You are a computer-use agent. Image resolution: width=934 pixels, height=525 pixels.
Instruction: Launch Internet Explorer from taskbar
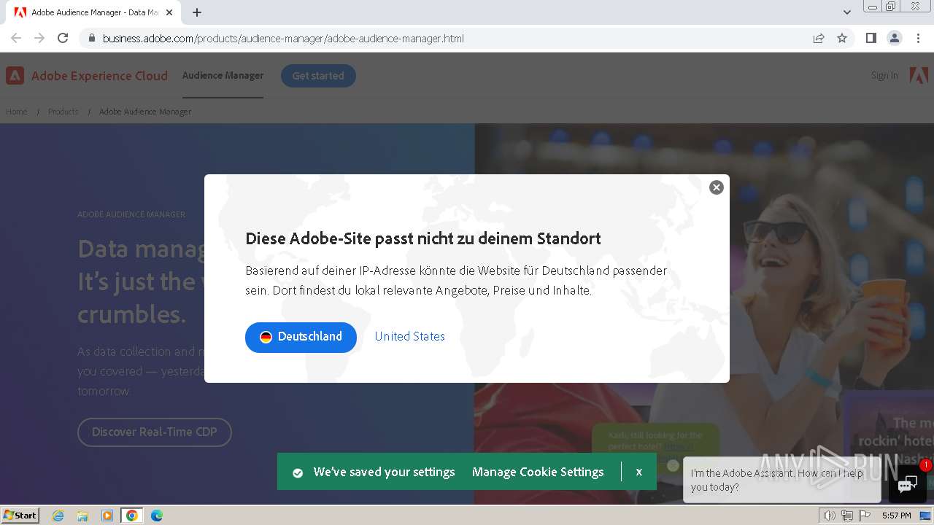pos(58,516)
